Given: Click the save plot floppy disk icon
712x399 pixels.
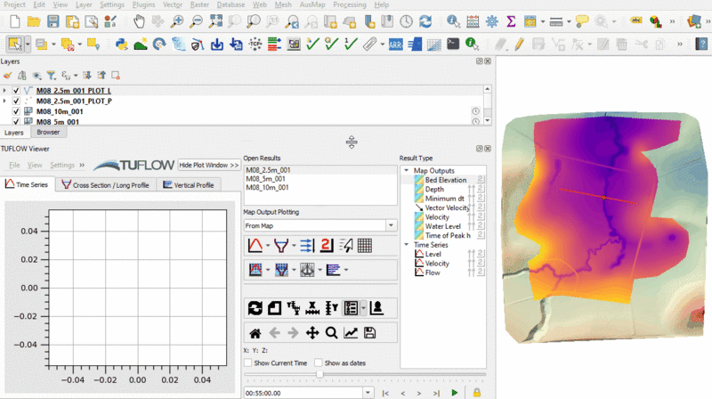Looking at the screenshot, I should (x=369, y=333).
